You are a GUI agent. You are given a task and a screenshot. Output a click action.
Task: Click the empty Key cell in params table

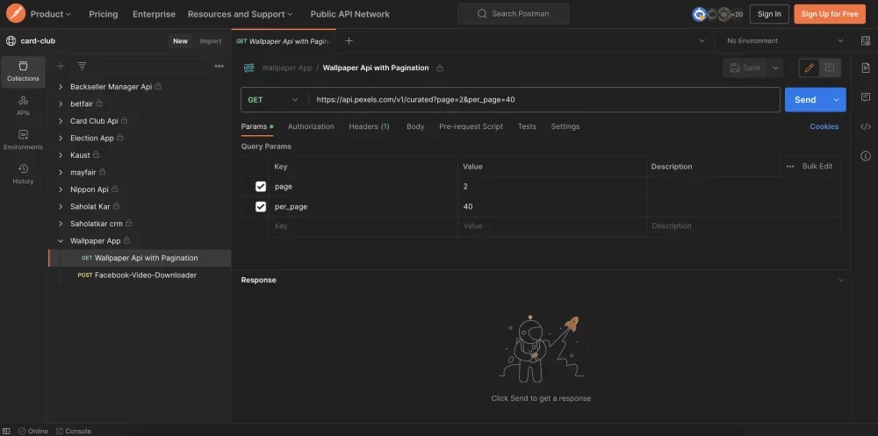363,226
